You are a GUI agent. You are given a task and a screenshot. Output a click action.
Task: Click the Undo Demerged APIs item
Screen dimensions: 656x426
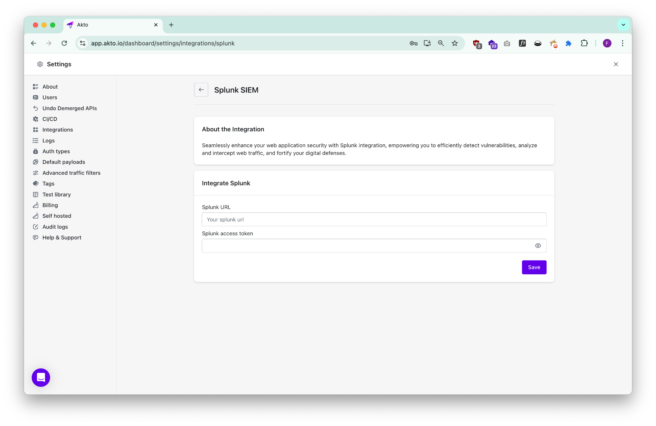[69, 108]
